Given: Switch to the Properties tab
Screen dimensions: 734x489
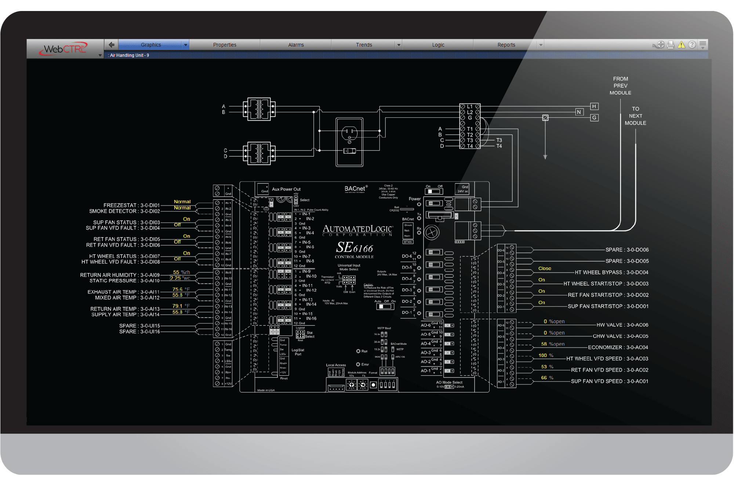Looking at the screenshot, I should point(225,45).
